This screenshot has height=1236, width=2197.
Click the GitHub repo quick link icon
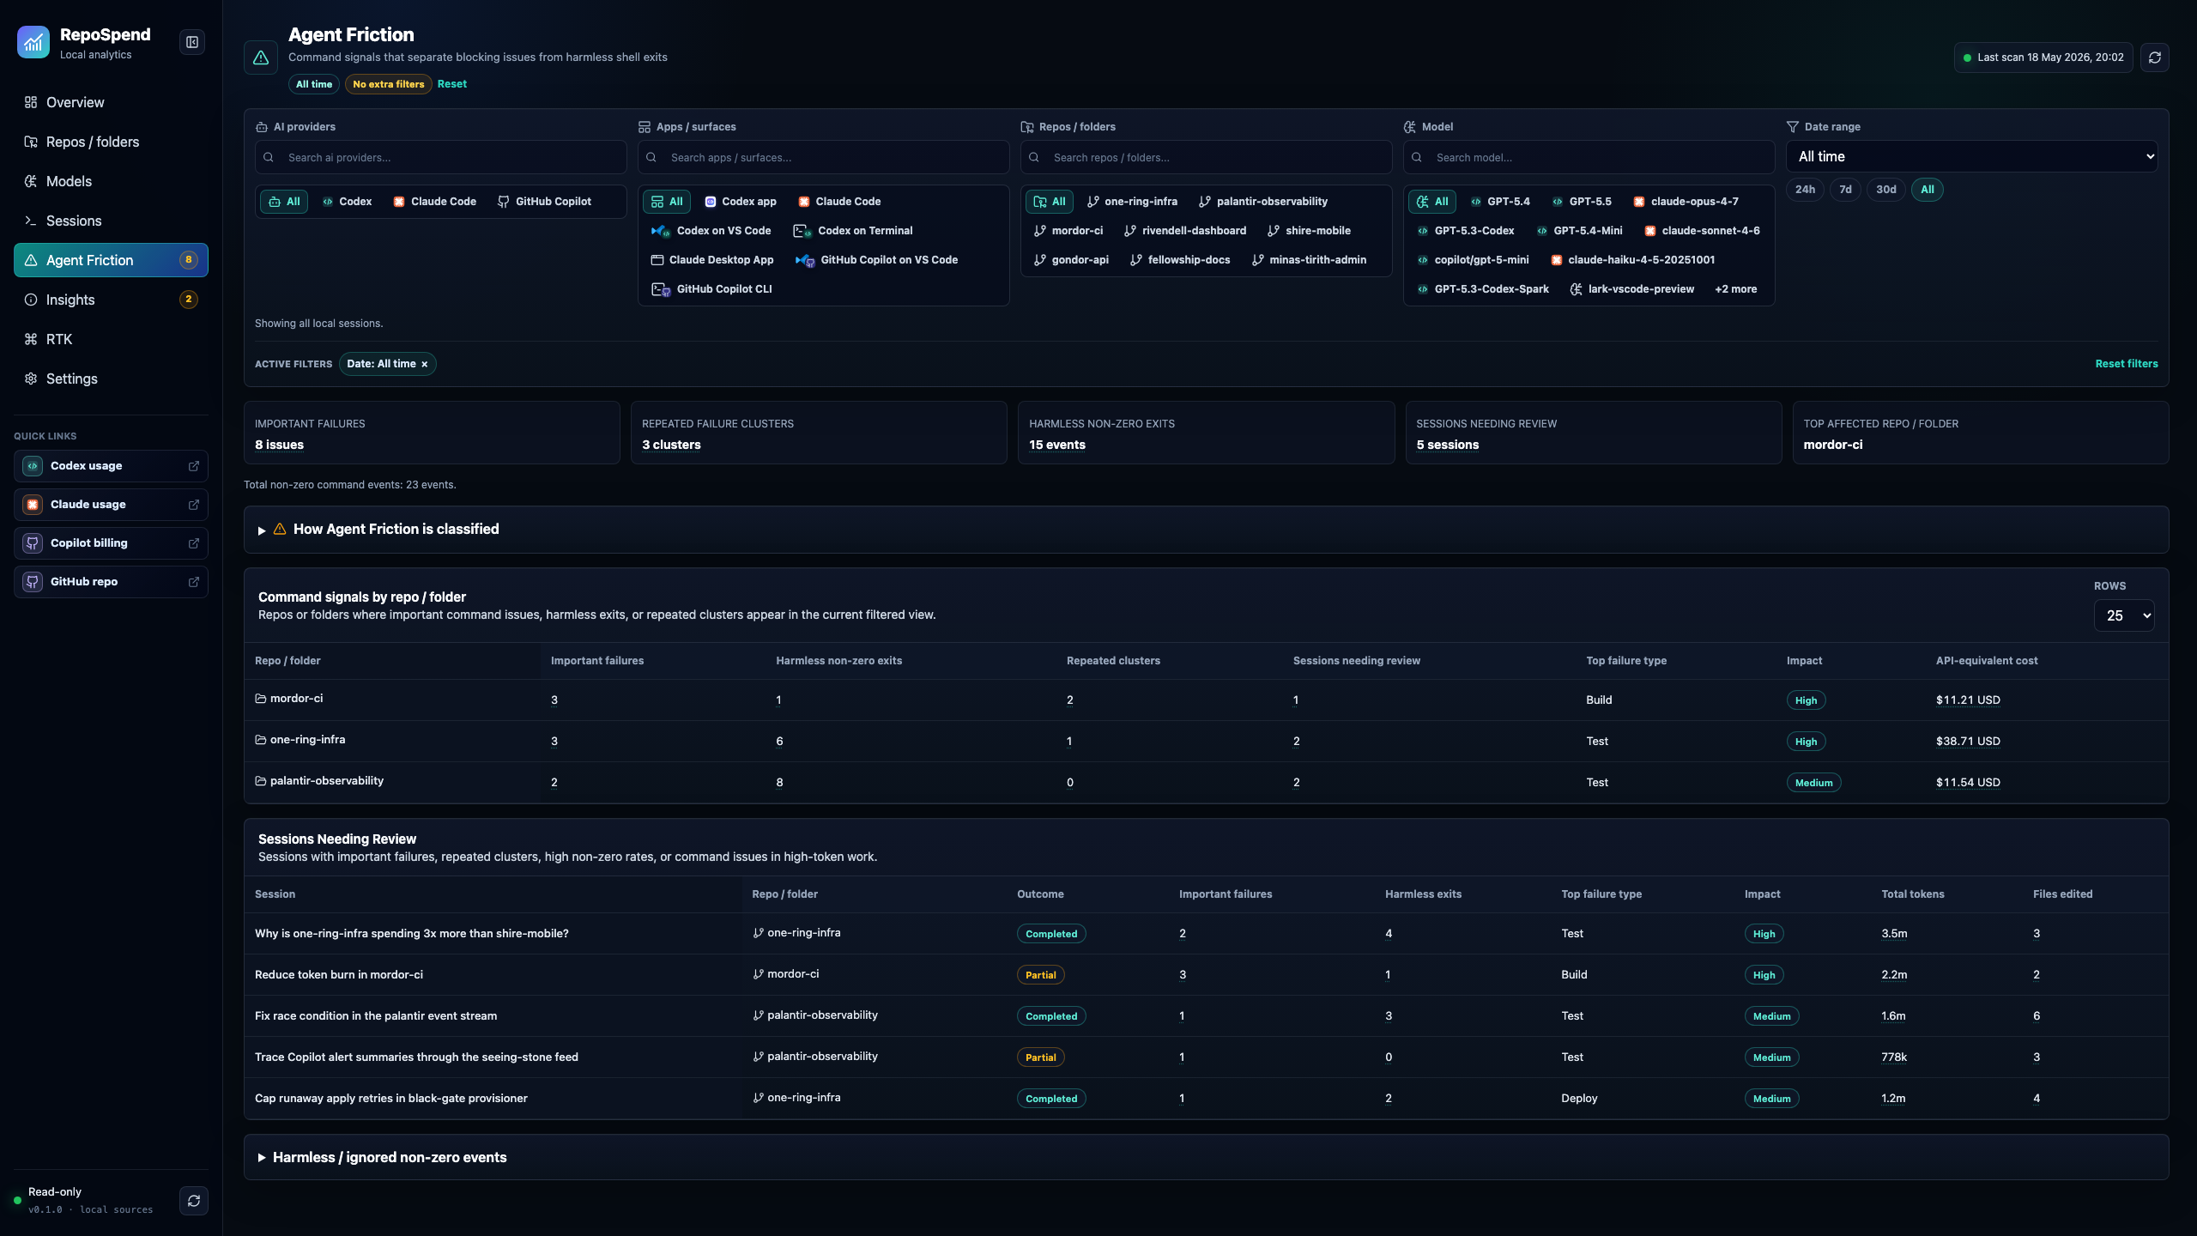pos(33,582)
